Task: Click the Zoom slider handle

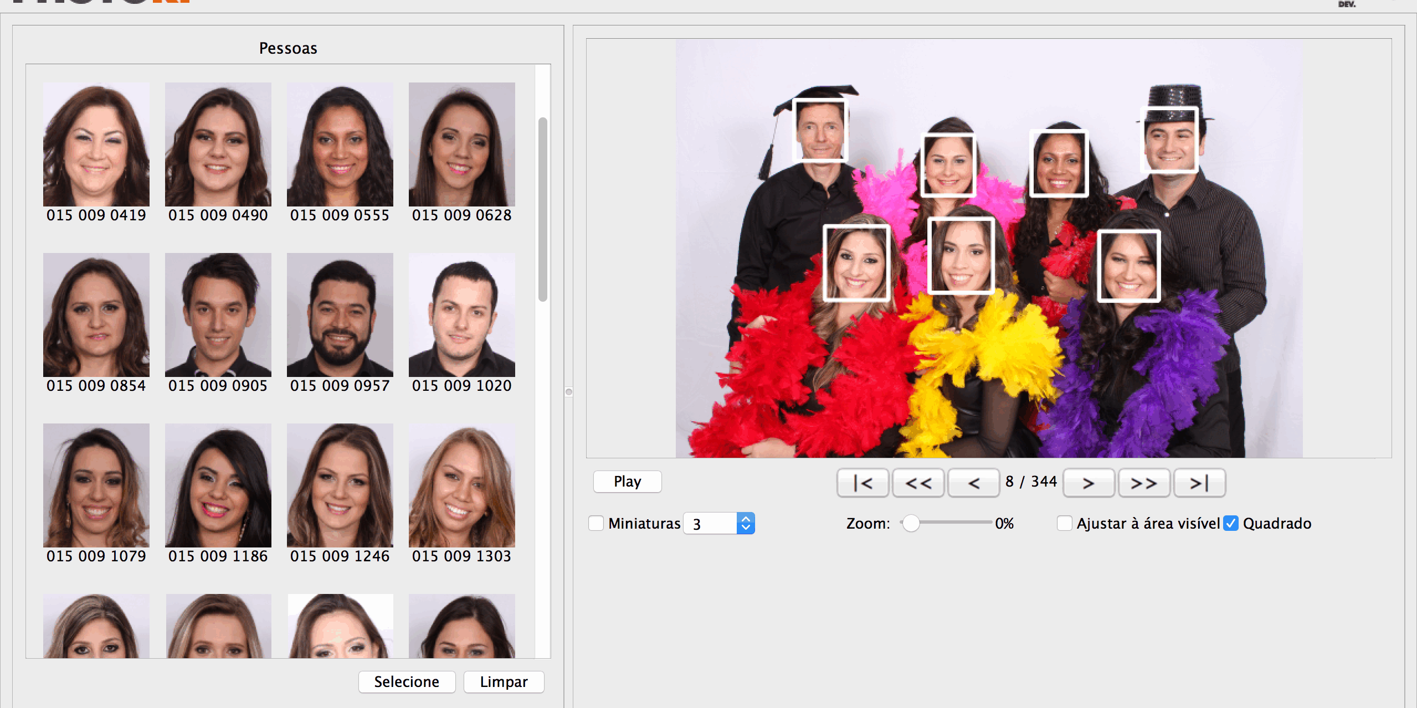Action: (910, 523)
